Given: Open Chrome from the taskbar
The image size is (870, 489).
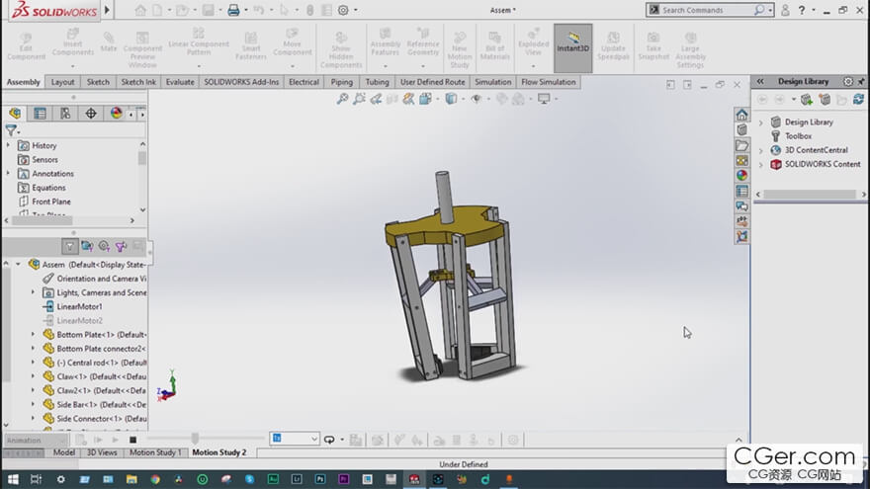Looking at the screenshot, I should click(155, 479).
